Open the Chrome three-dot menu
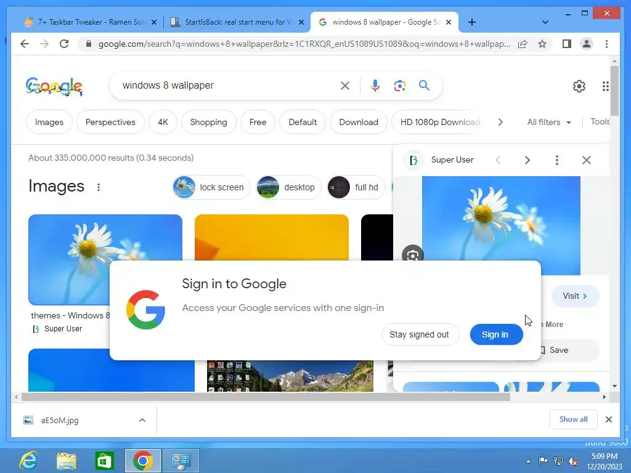The width and height of the screenshot is (631, 473). coord(606,44)
